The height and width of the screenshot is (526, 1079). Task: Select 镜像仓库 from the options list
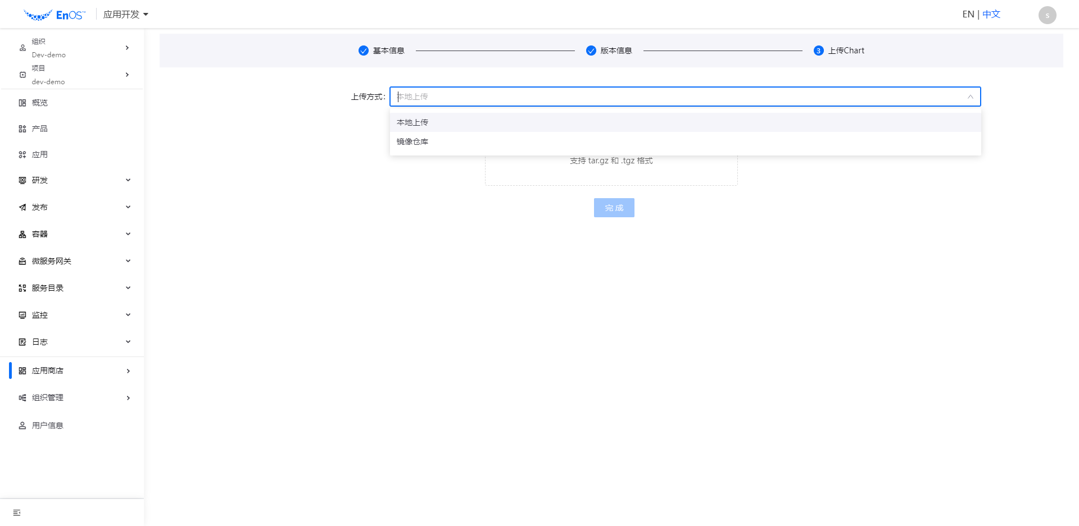tap(412, 141)
